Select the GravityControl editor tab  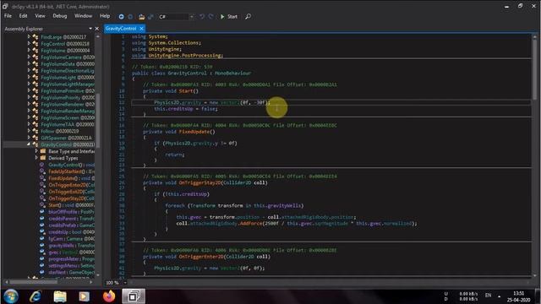tap(121, 29)
